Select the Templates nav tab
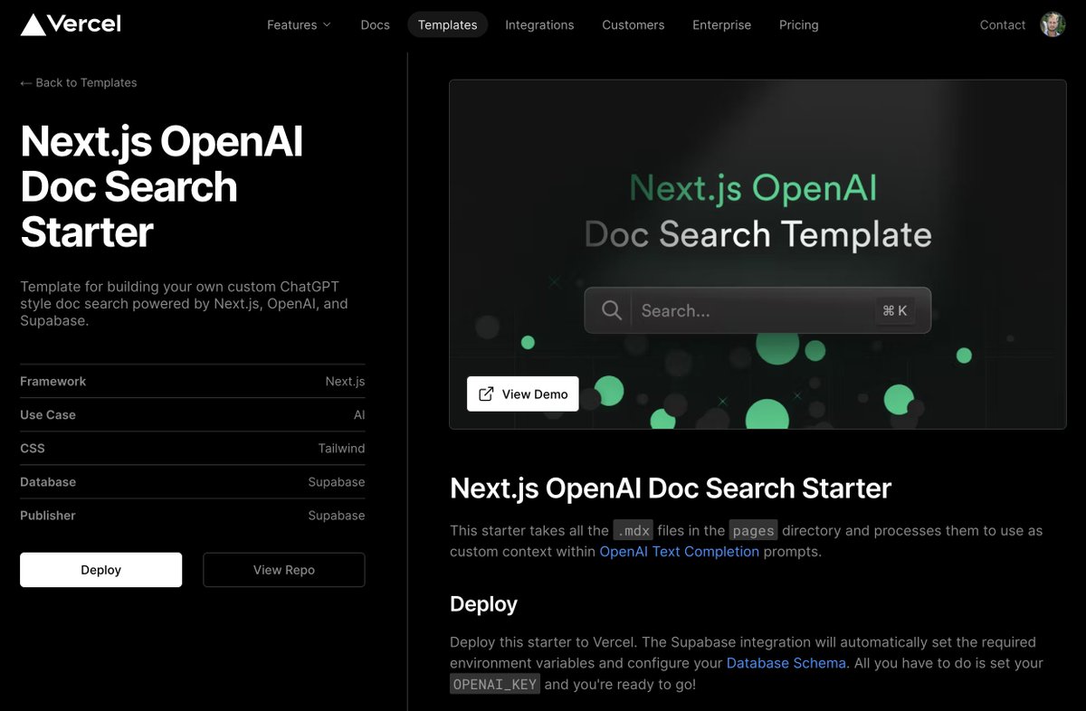Viewport: 1086px width, 711px height. click(x=447, y=24)
